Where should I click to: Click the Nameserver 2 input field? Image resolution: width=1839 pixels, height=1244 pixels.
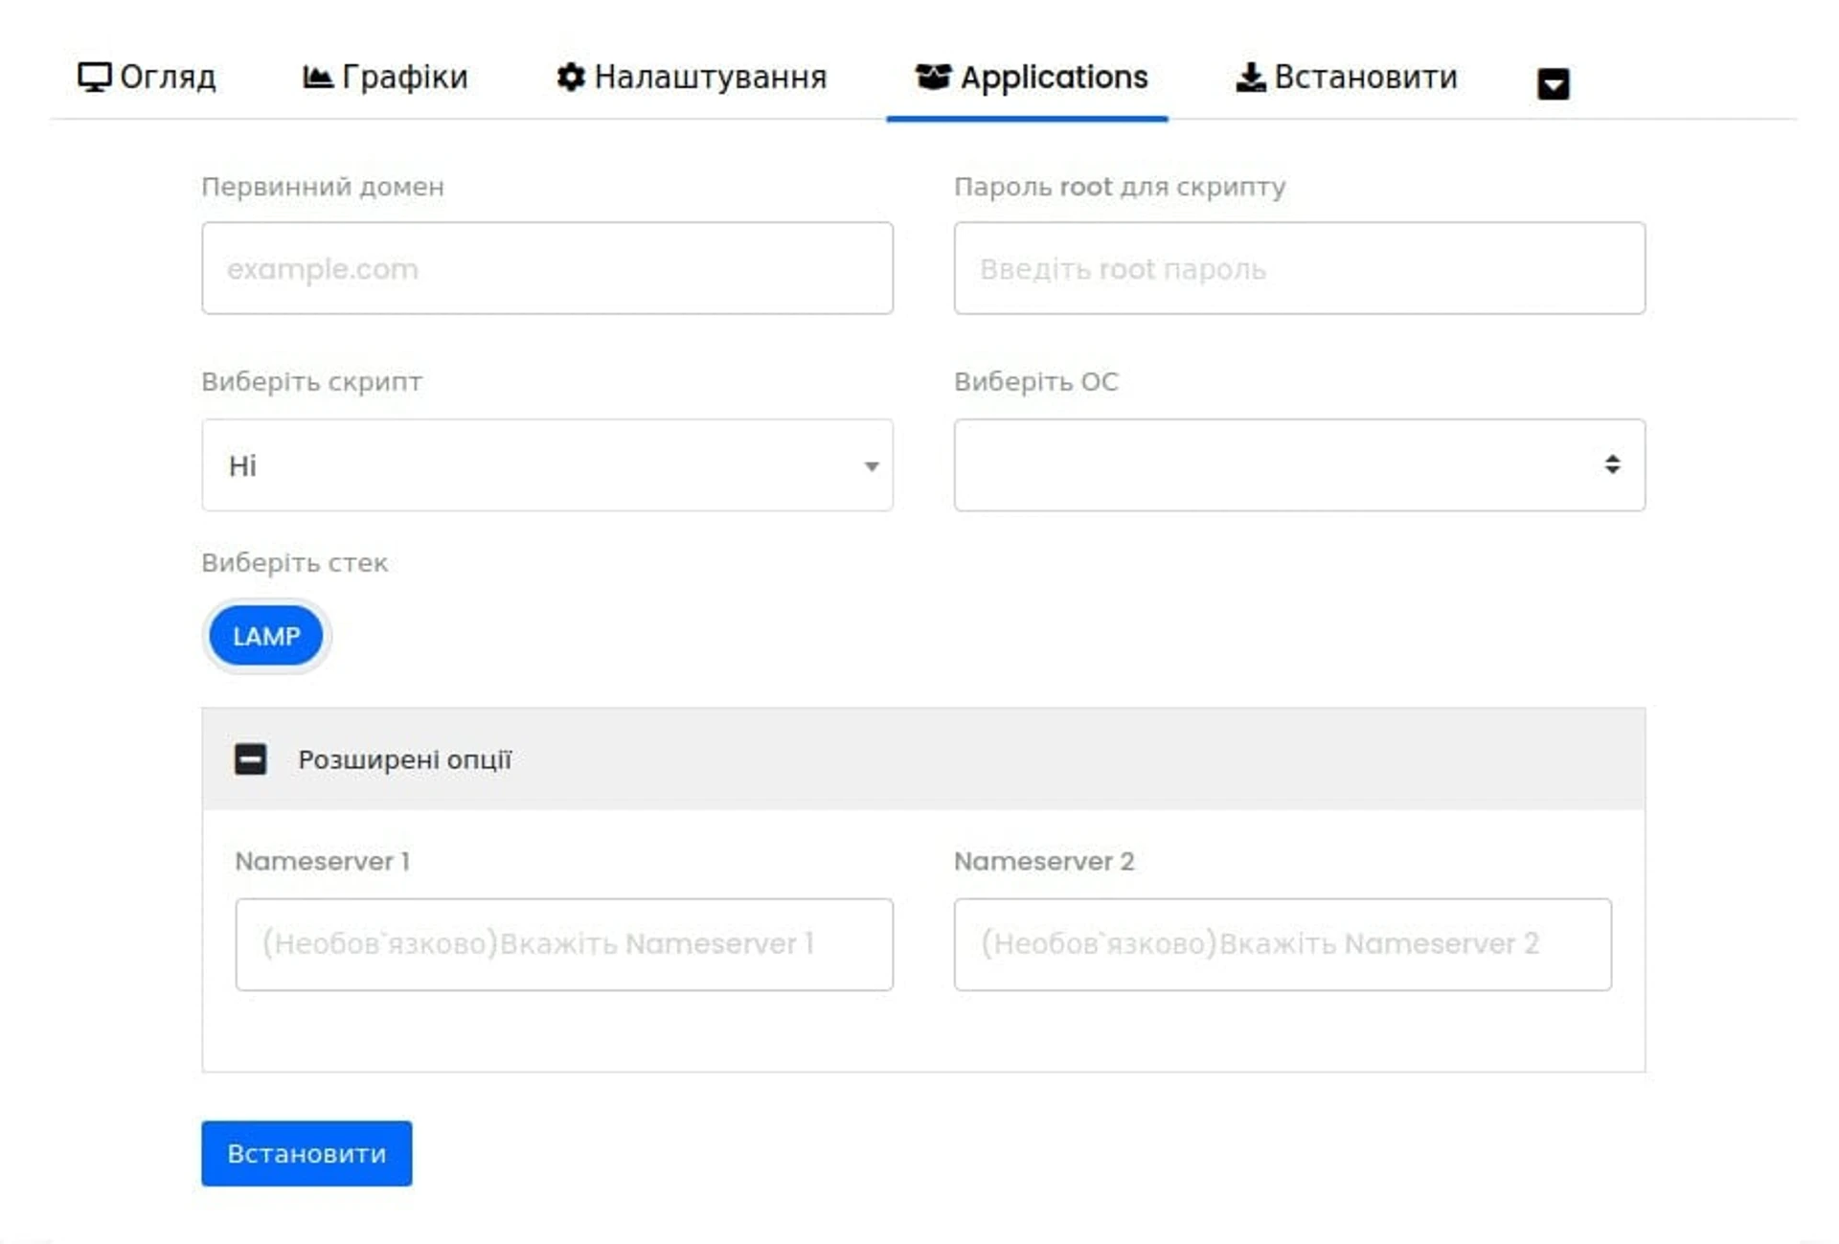(1283, 944)
